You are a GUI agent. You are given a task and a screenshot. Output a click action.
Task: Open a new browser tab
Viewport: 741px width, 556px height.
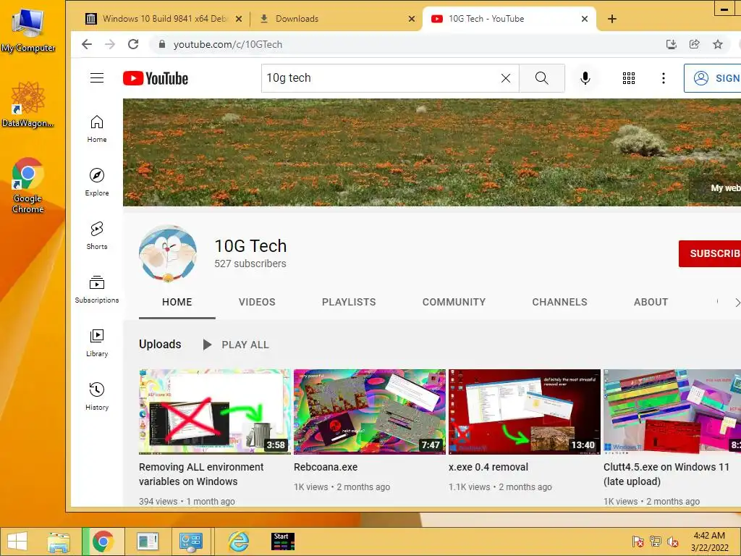(x=612, y=19)
